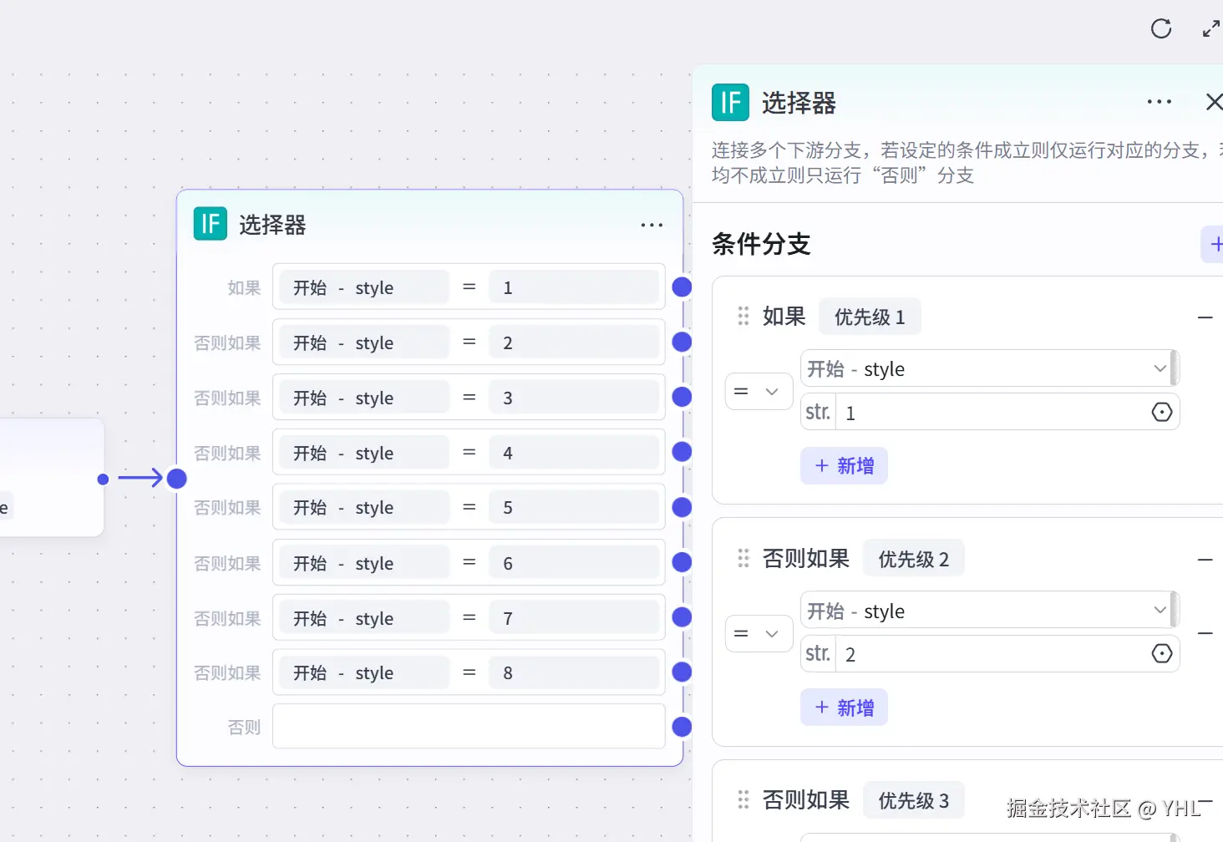Viewport: 1223px width, 842px height.
Task: Click the str value field containing 2
Action: 990,653
